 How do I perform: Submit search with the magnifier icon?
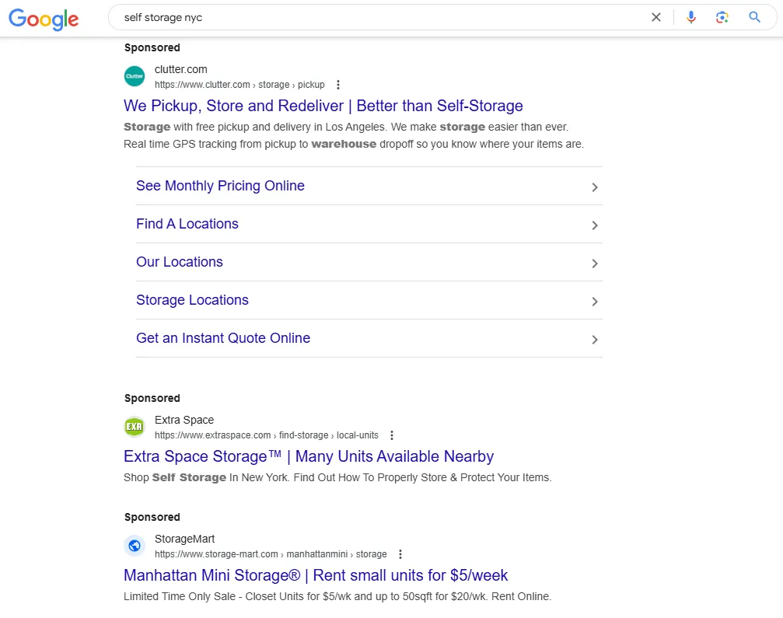coord(754,17)
